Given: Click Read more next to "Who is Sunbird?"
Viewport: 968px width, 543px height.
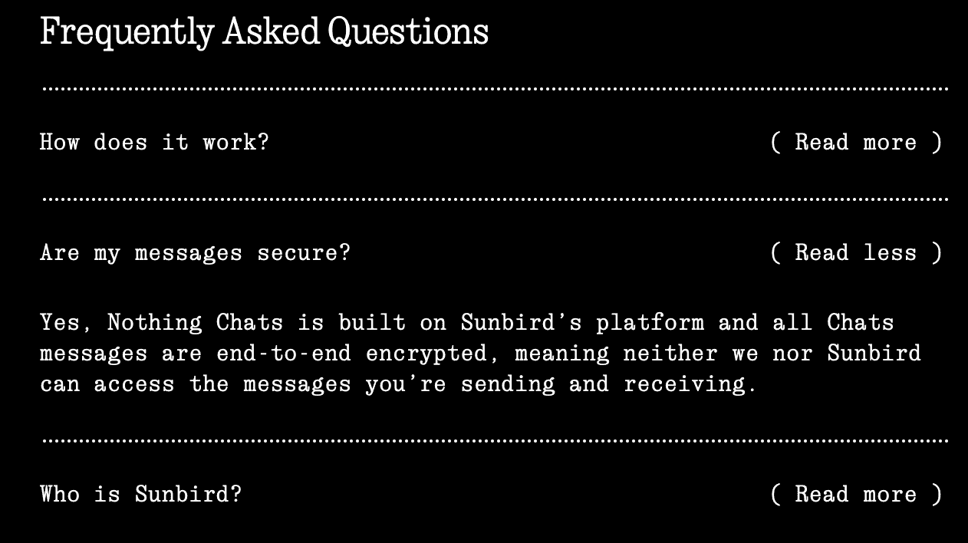Looking at the screenshot, I should [x=857, y=494].
